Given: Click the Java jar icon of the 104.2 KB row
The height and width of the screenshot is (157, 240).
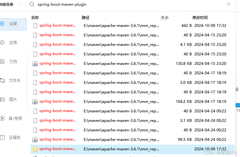Looking at the screenshot, I should point(35,102).
